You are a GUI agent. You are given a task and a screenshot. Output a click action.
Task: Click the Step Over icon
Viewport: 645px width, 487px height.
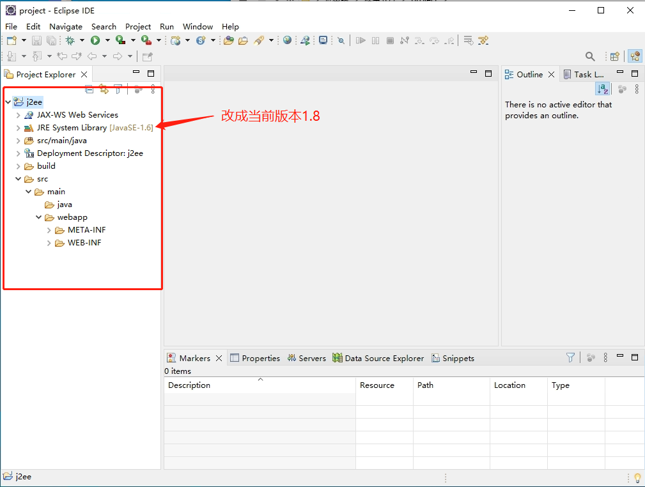coord(435,40)
